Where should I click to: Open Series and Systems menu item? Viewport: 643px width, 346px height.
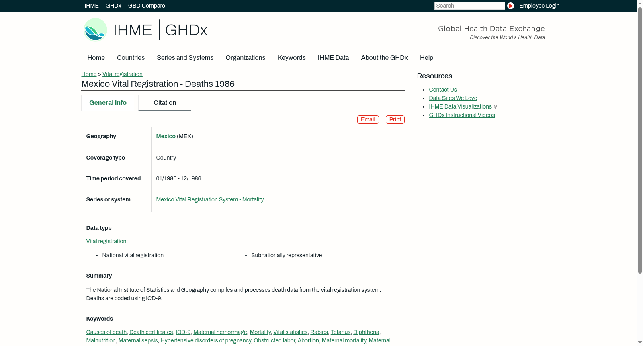(x=185, y=57)
